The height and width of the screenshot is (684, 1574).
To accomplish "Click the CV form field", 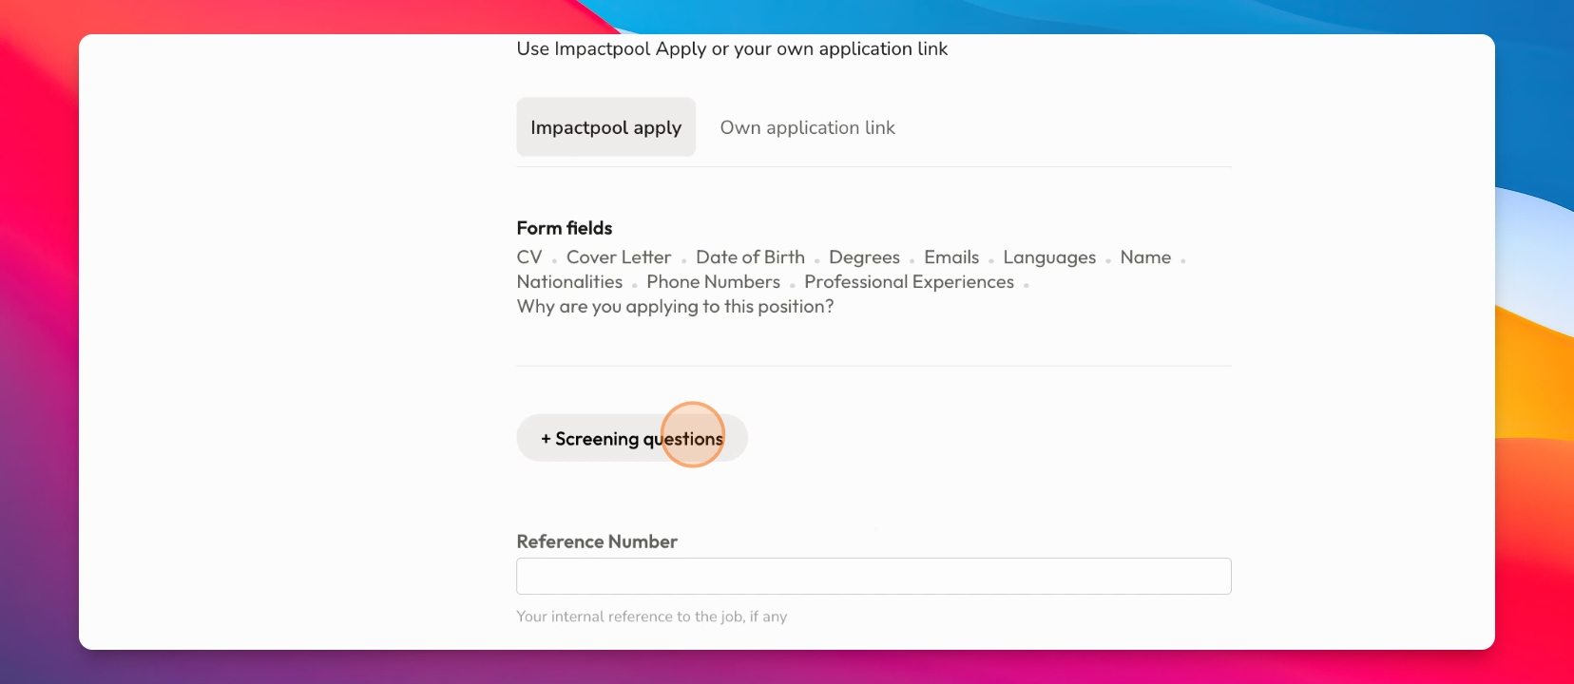I will [x=529, y=257].
